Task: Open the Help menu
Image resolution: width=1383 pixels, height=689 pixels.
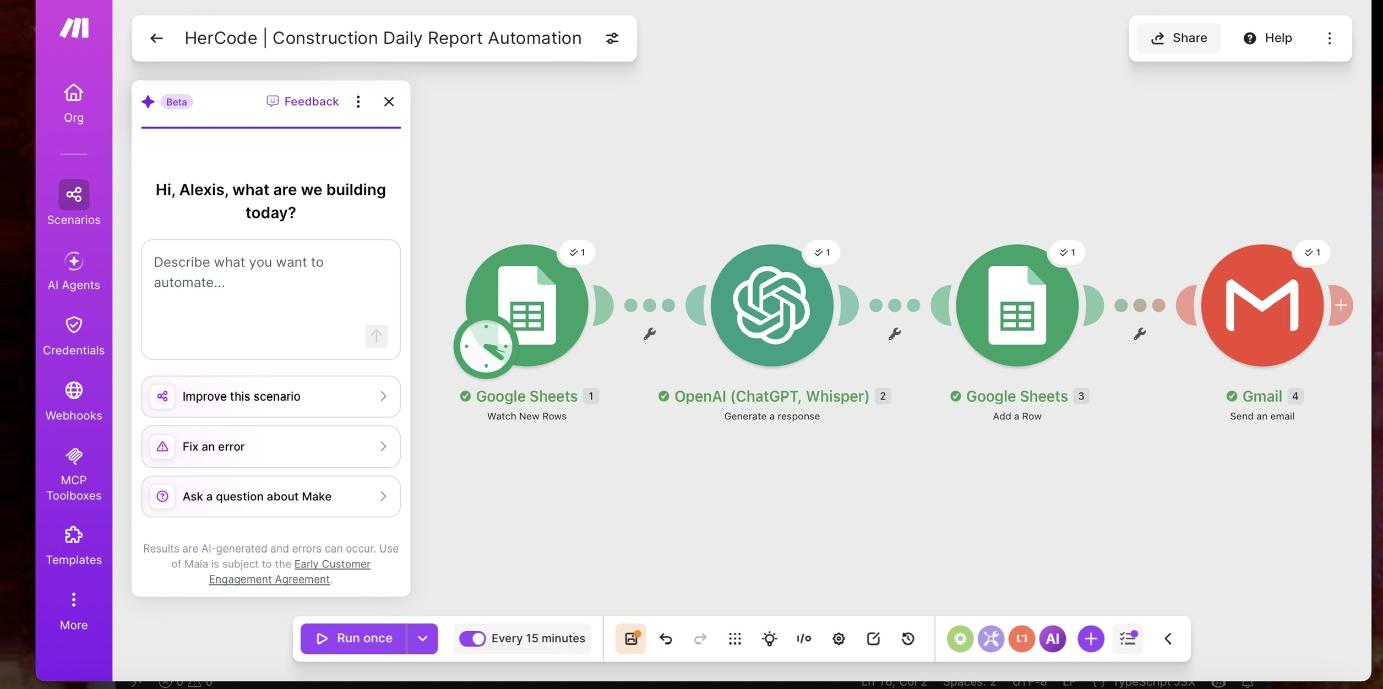Action: 1267,38
